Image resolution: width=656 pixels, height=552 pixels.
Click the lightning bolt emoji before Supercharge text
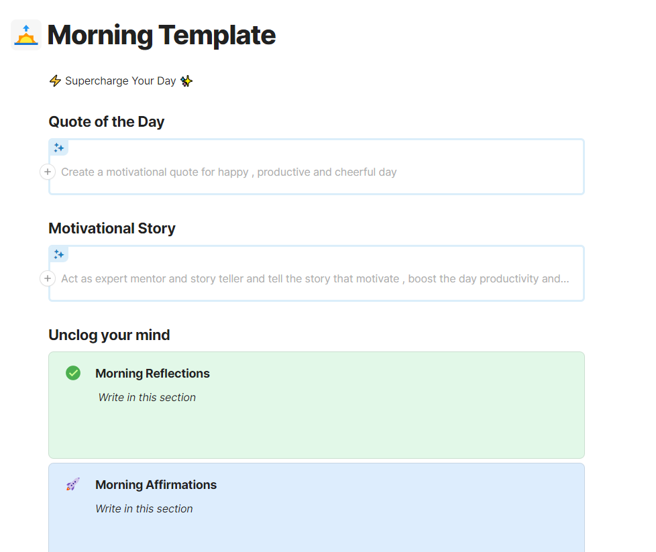click(x=54, y=80)
